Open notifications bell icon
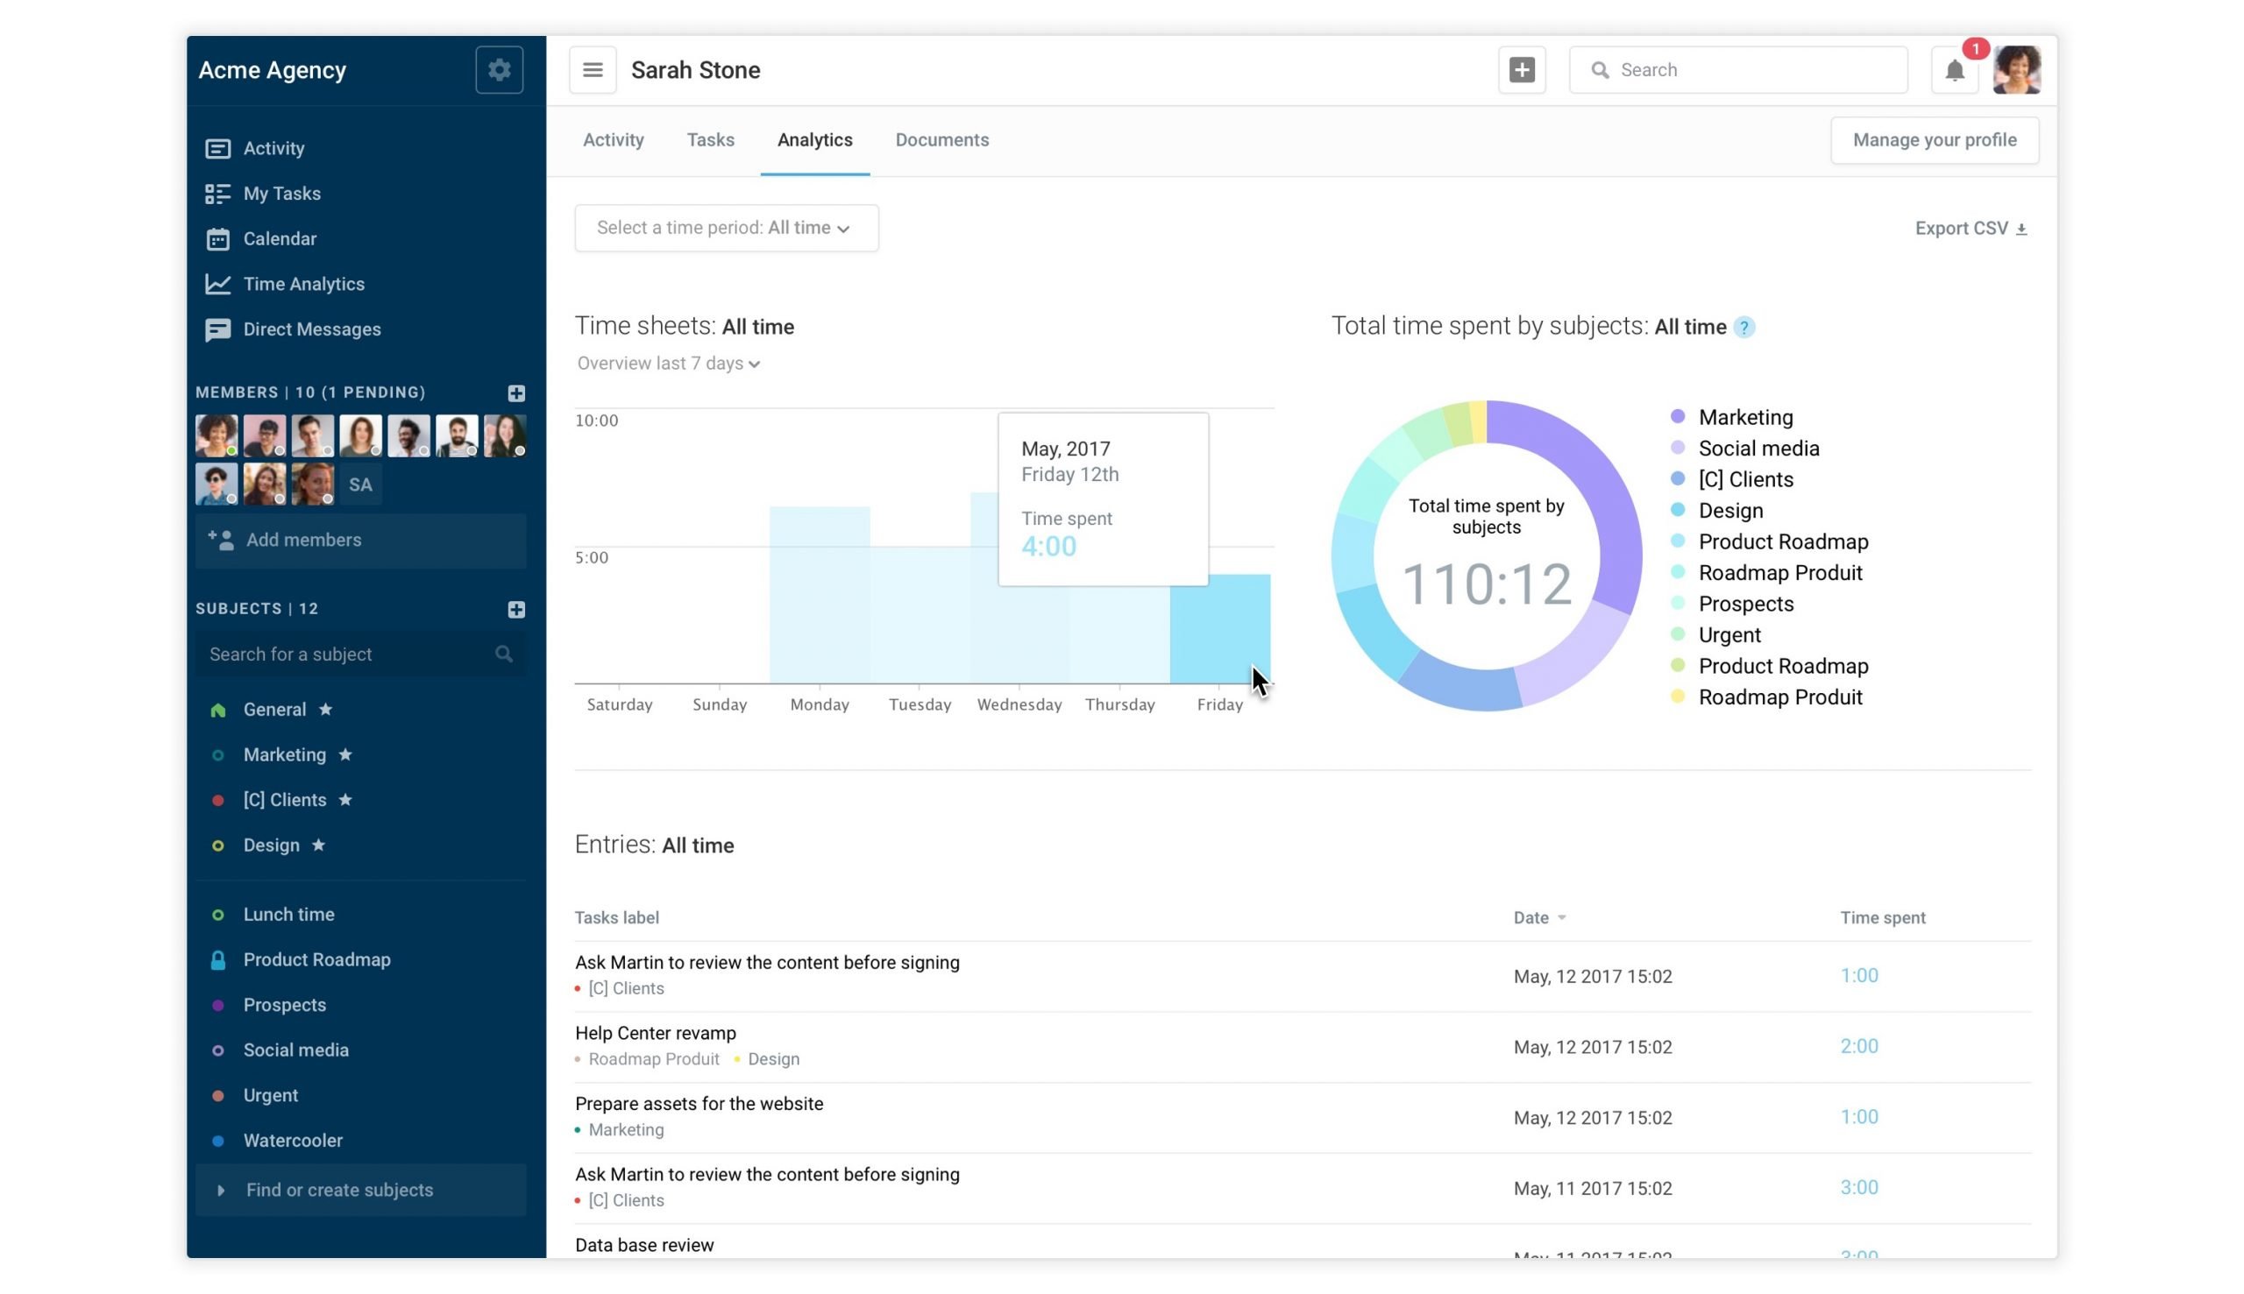The width and height of the screenshot is (2244, 1294). tap(1953, 69)
